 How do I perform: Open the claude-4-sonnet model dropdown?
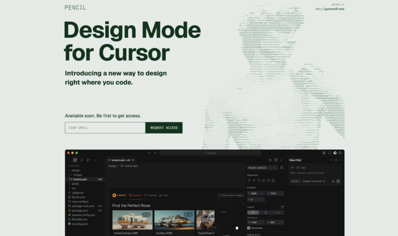(x=314, y=182)
